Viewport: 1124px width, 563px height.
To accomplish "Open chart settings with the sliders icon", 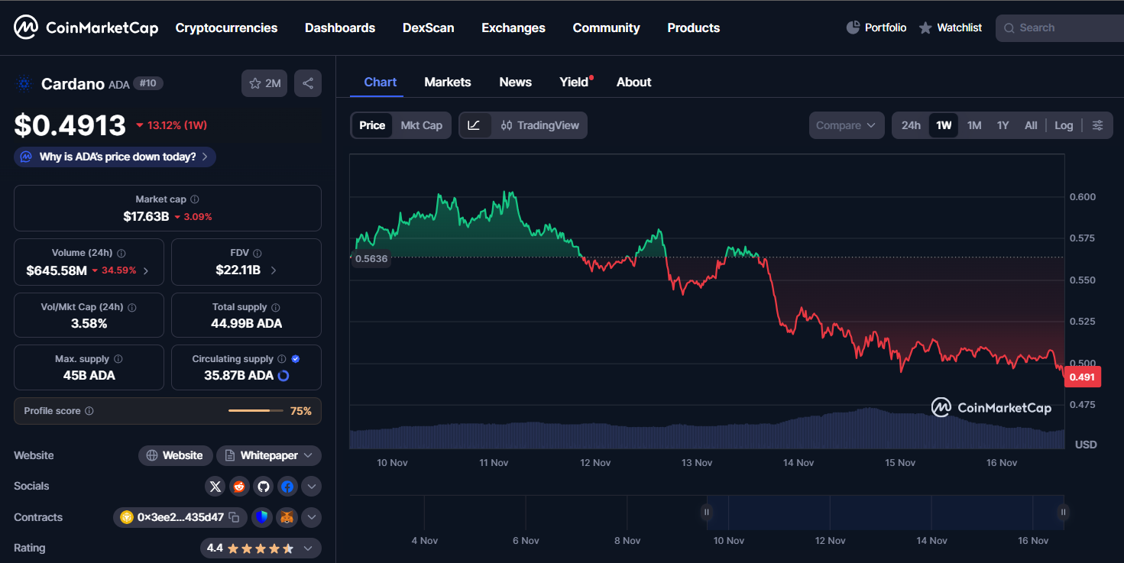I will (x=1098, y=125).
